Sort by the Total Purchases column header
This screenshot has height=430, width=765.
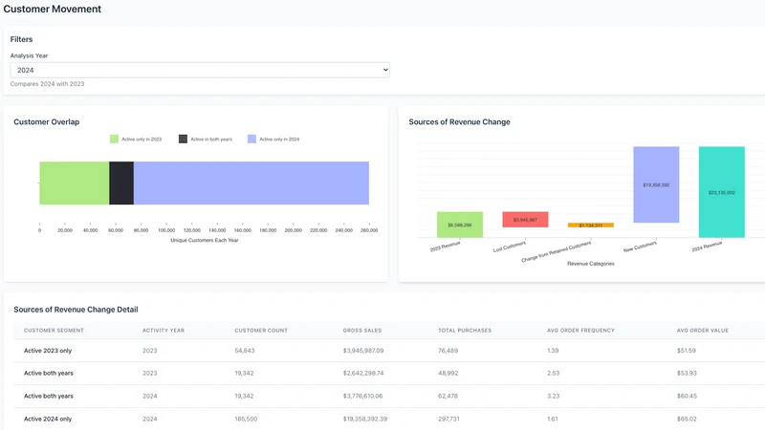pyautogui.click(x=465, y=331)
